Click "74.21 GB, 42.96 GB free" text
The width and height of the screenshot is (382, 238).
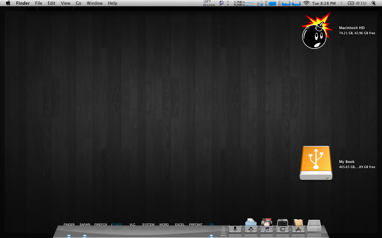[357, 33]
